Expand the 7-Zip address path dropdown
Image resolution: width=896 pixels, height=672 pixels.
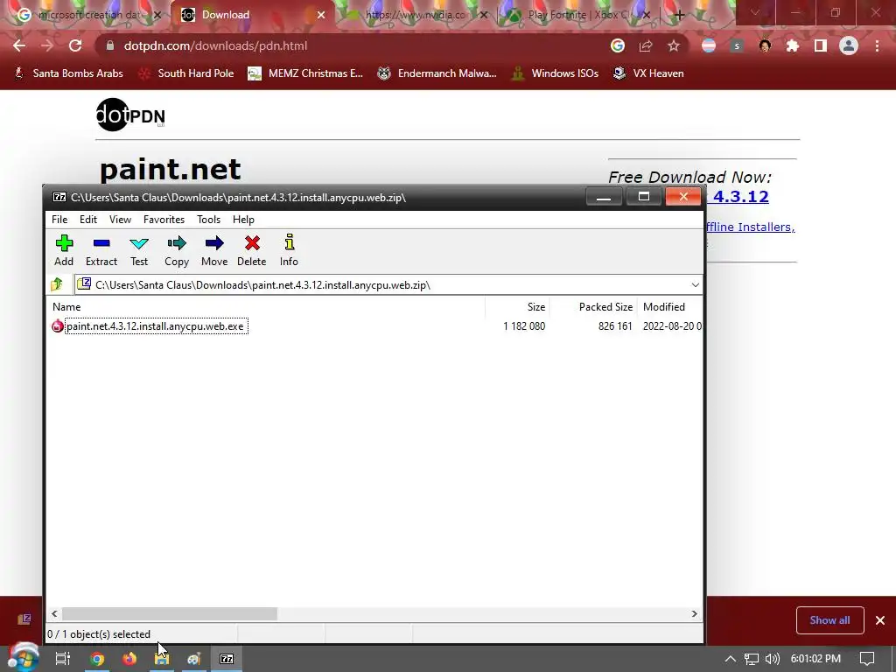(x=695, y=284)
